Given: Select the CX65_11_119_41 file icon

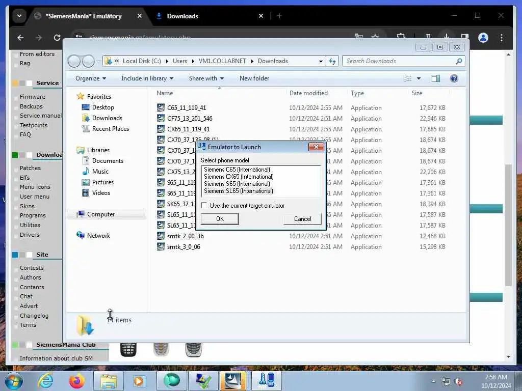Looking at the screenshot, I should click(161, 129).
